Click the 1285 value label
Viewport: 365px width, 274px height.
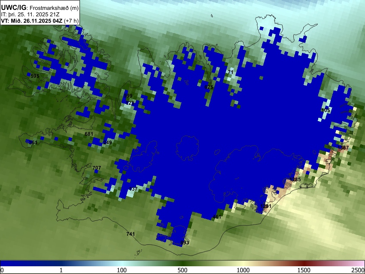(295, 180)
